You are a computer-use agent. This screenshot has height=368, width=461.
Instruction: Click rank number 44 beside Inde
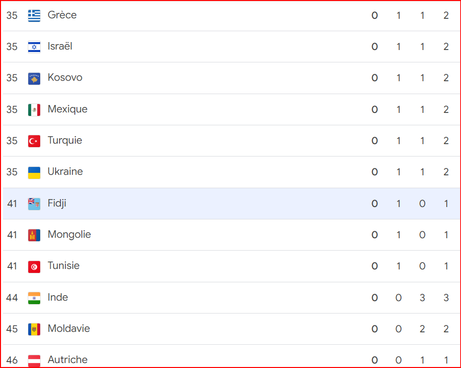pyautogui.click(x=12, y=298)
